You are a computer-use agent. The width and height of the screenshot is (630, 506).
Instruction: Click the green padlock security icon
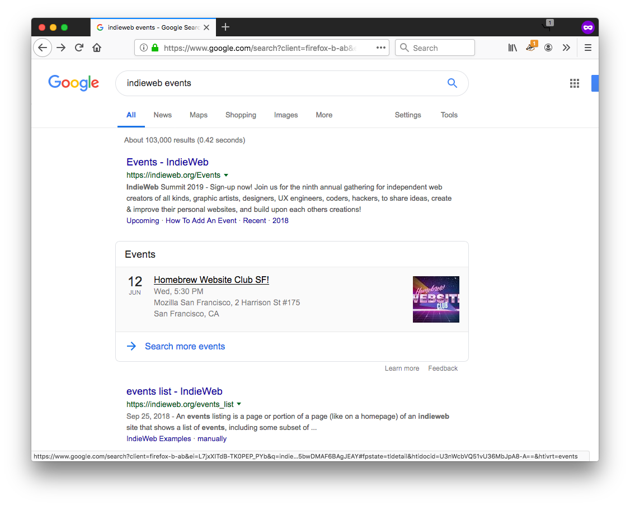(x=154, y=48)
